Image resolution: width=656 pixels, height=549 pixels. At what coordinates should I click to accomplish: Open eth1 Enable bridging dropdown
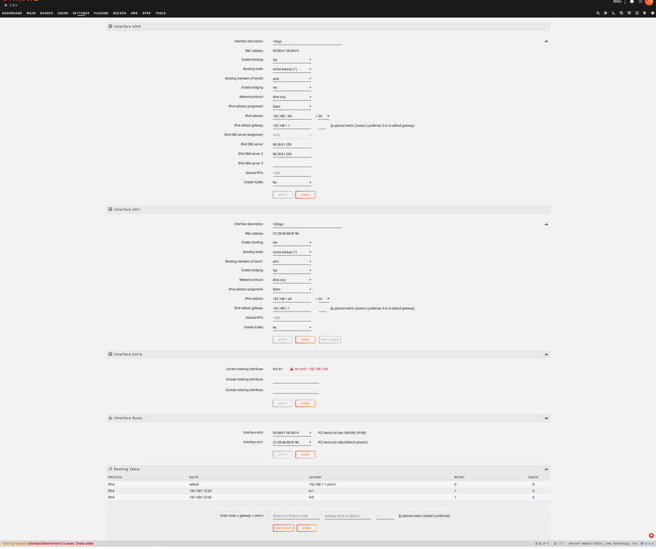click(292, 271)
